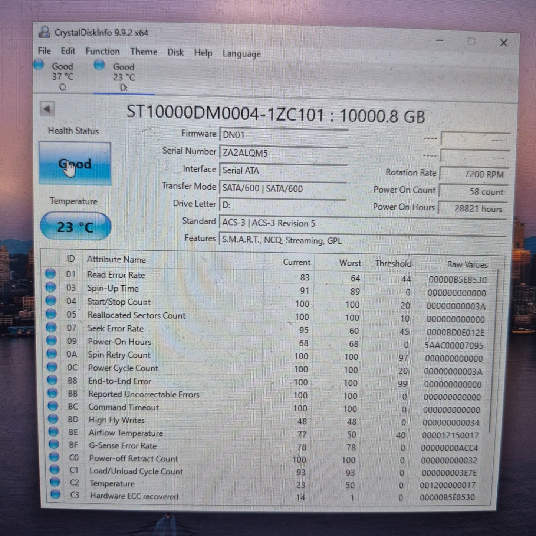536x536 pixels.
Task: Click the blue health orb above D:
Action: (99, 65)
